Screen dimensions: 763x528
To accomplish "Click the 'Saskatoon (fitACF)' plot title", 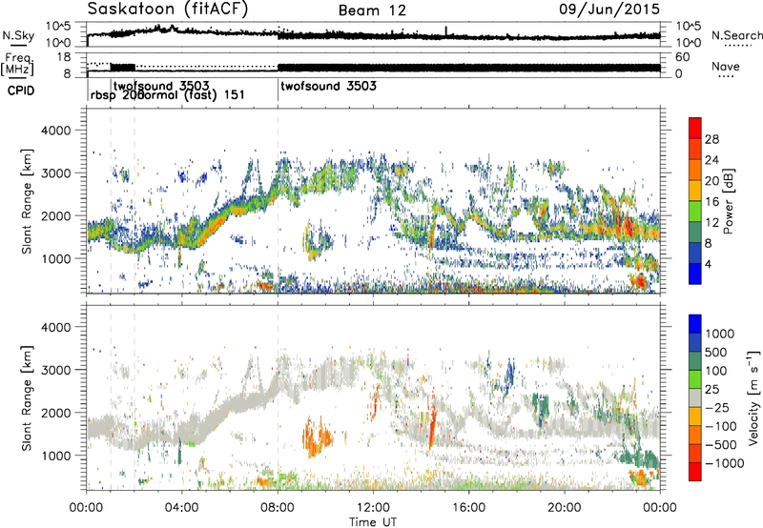I will point(168,9).
